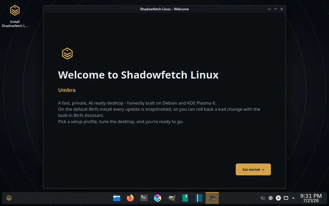Click the gold Umbra subtitle text
Screen dimensions: 329x206
[67, 90]
